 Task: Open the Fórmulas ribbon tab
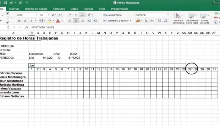[x=59, y=9]
